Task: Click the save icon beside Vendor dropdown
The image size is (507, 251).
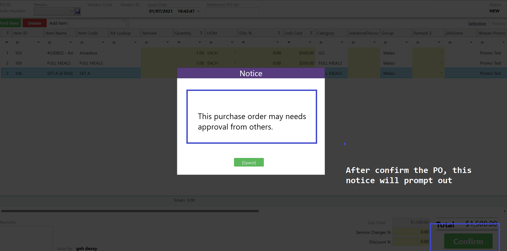Action: [77, 11]
